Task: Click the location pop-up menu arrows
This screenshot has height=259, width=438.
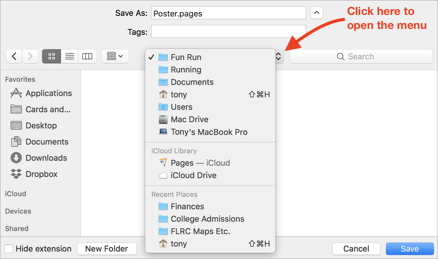Action: pos(279,56)
